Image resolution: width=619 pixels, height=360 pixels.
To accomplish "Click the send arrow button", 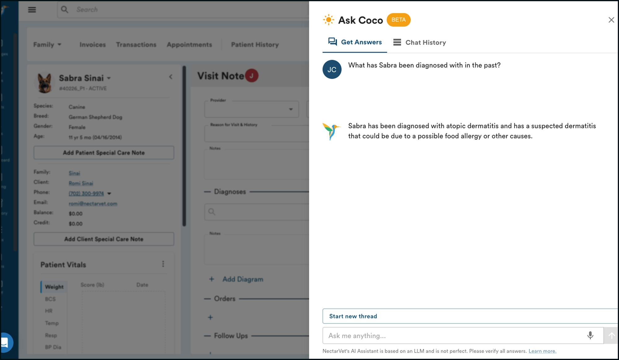I will [612, 336].
